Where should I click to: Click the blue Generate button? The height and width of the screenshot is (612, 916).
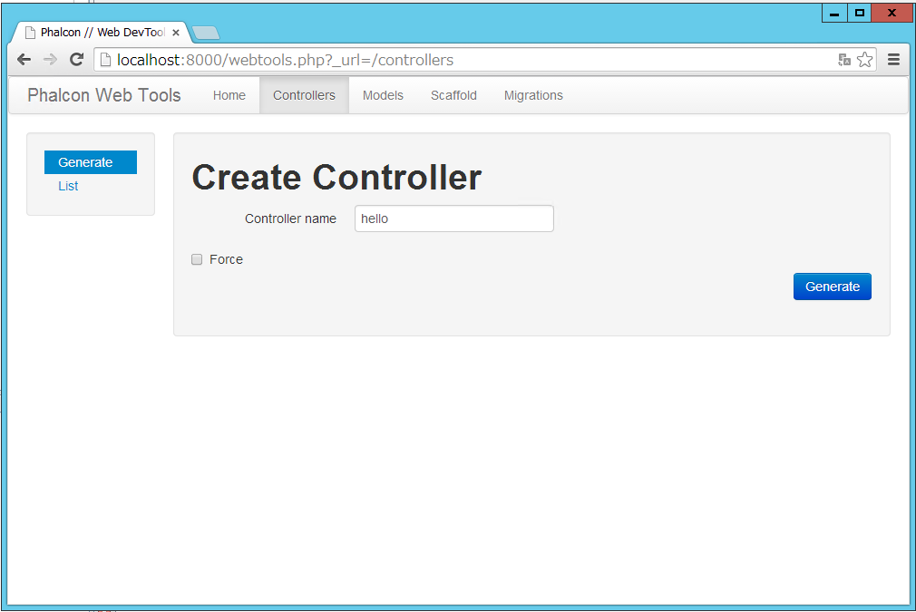[832, 287]
